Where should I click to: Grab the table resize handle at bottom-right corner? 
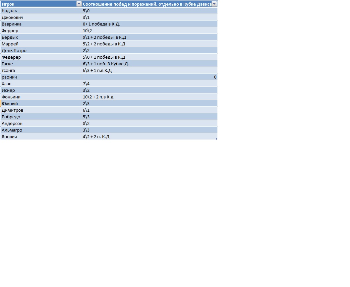point(216,139)
